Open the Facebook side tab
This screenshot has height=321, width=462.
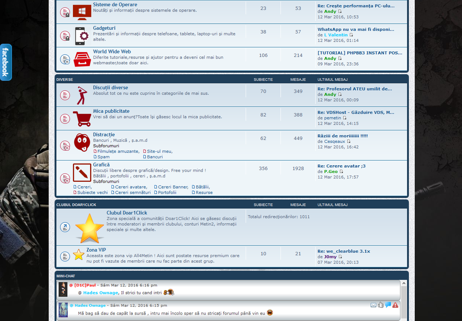[x=6, y=62]
